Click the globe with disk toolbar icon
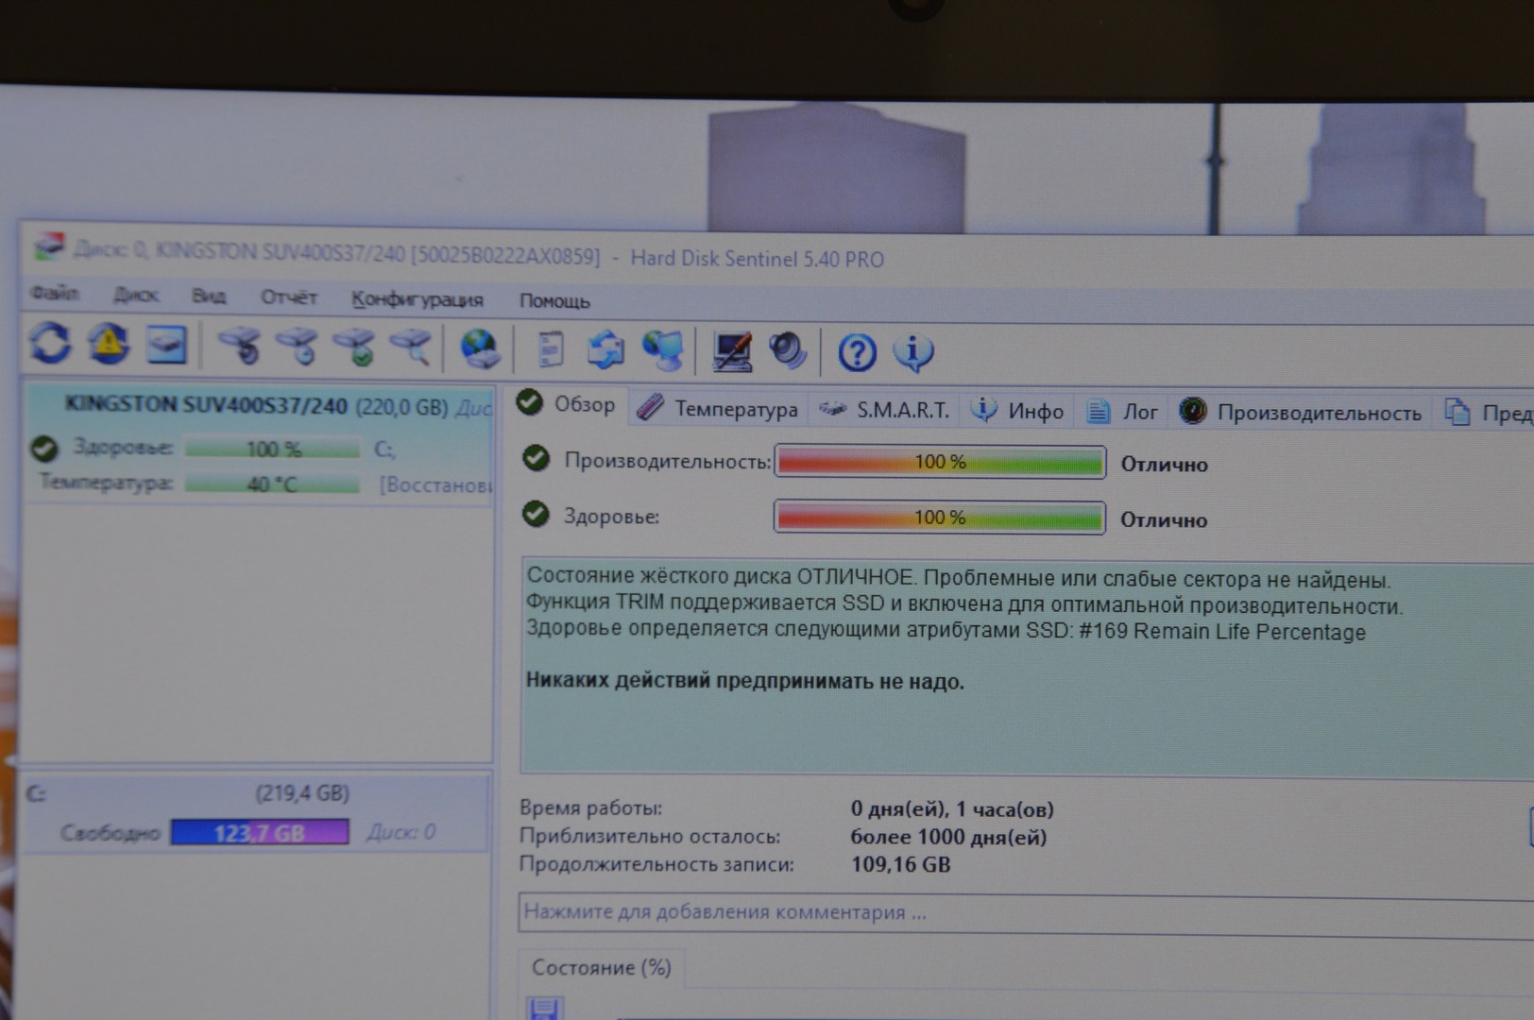This screenshot has height=1020, width=1534. coord(480,349)
